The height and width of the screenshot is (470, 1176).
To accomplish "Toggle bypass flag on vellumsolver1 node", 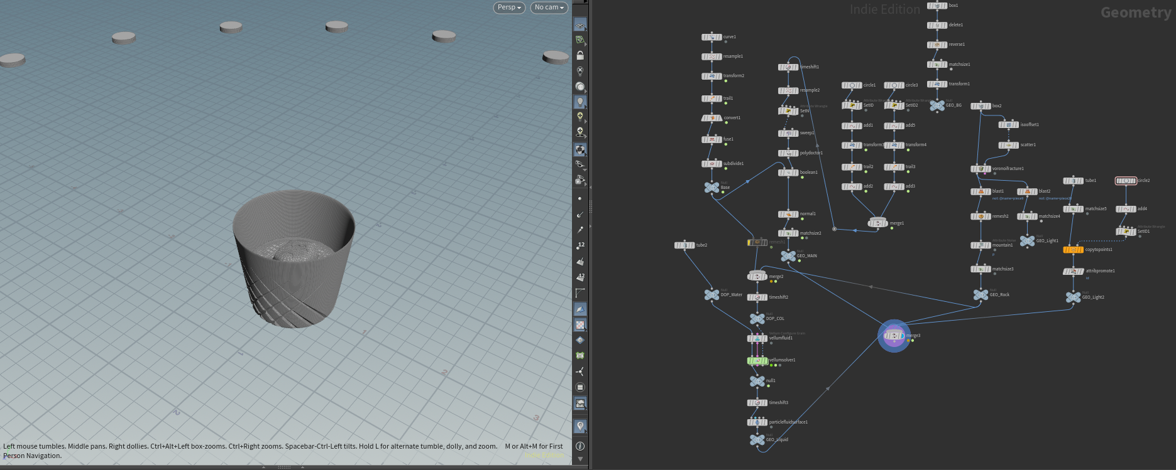I will [750, 360].
